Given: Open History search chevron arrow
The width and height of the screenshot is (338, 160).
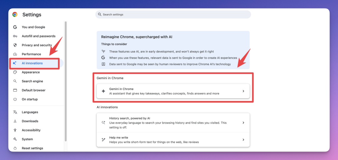Looking at the screenshot, I should (x=243, y=123).
